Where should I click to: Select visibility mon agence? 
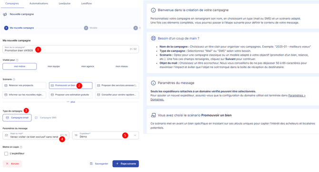88,66
